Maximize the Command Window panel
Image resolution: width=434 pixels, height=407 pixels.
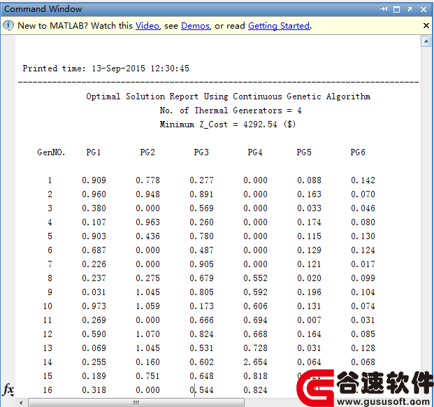(x=396, y=9)
